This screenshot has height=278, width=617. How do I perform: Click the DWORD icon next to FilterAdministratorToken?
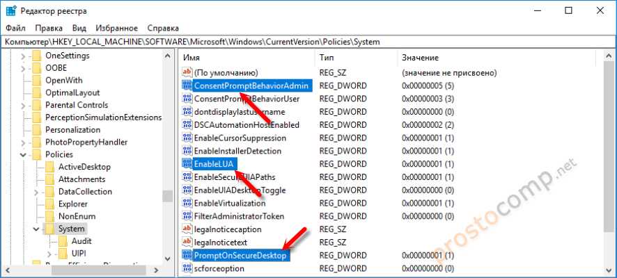click(187, 216)
